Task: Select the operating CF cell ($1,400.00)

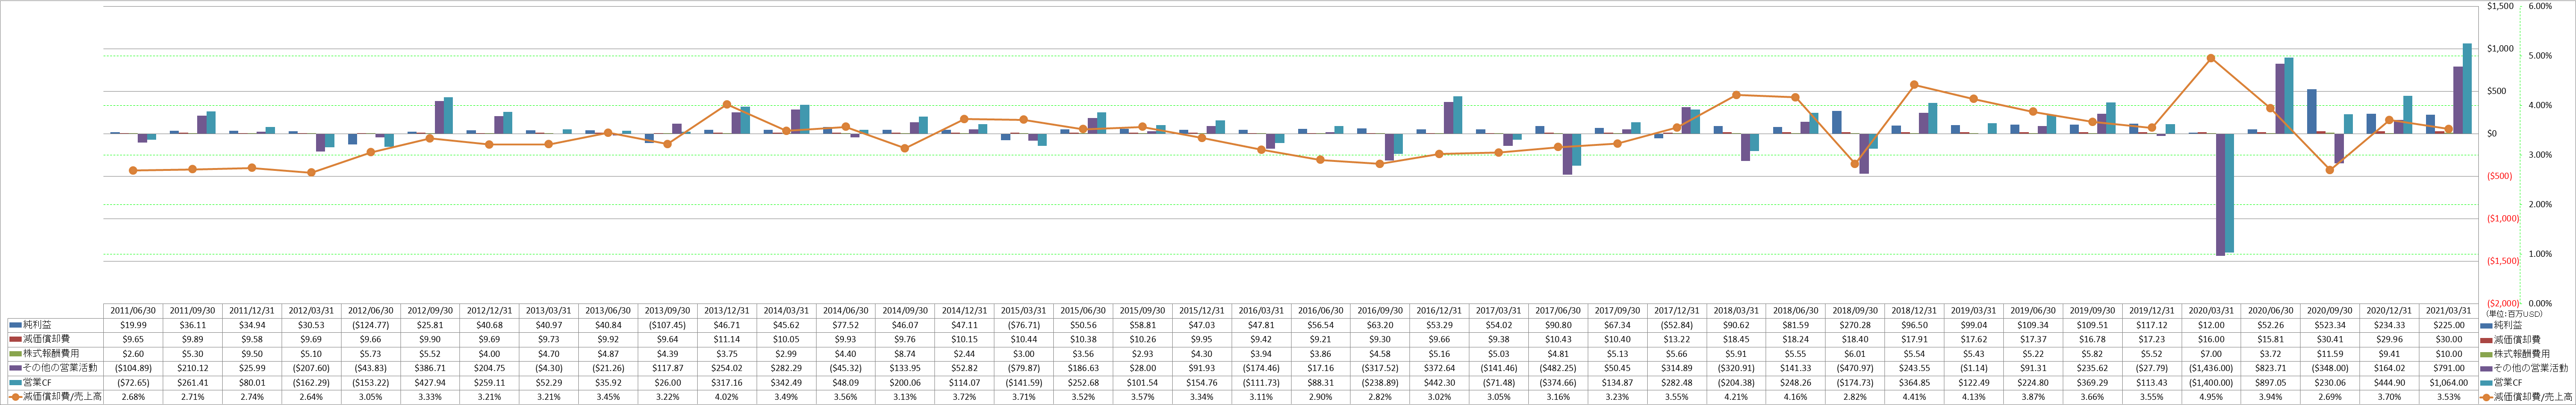Action: point(2211,382)
